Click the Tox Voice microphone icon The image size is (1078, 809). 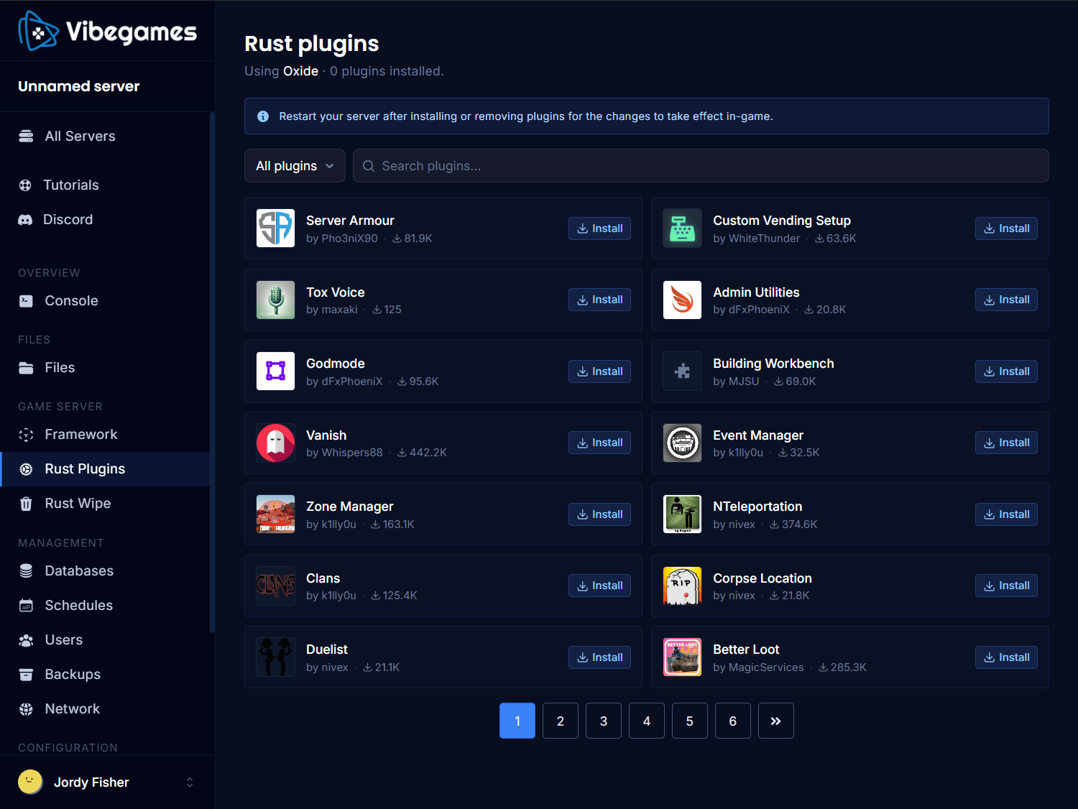[275, 300]
